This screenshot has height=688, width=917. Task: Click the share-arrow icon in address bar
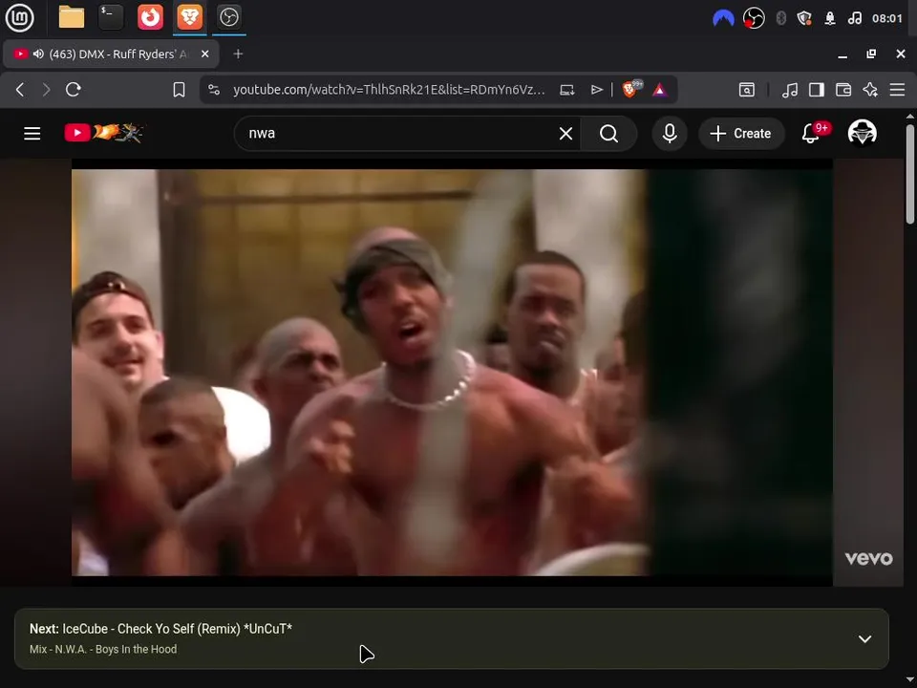click(x=596, y=90)
